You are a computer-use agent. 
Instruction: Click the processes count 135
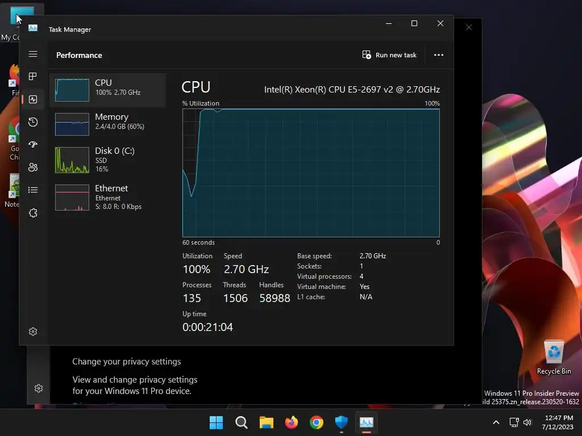(x=192, y=298)
